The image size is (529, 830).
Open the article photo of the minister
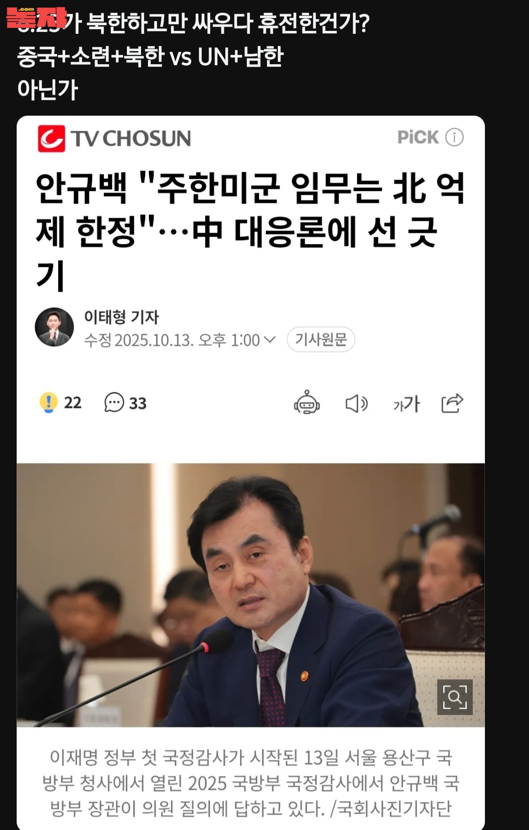251,595
